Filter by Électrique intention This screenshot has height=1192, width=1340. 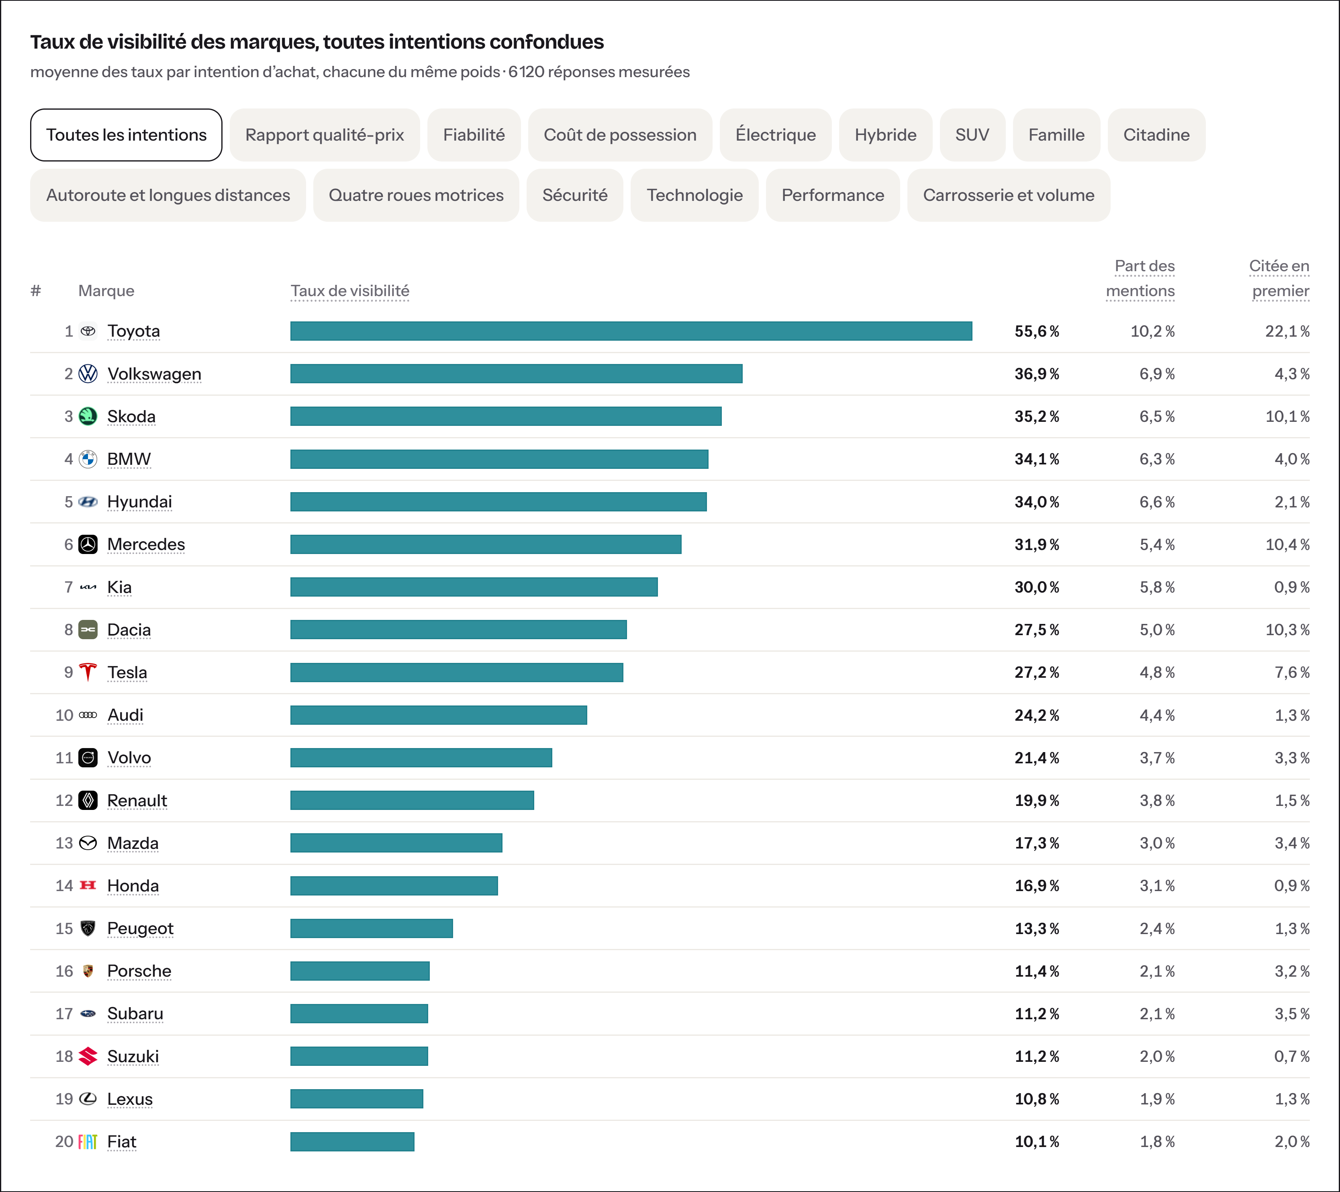tap(776, 135)
